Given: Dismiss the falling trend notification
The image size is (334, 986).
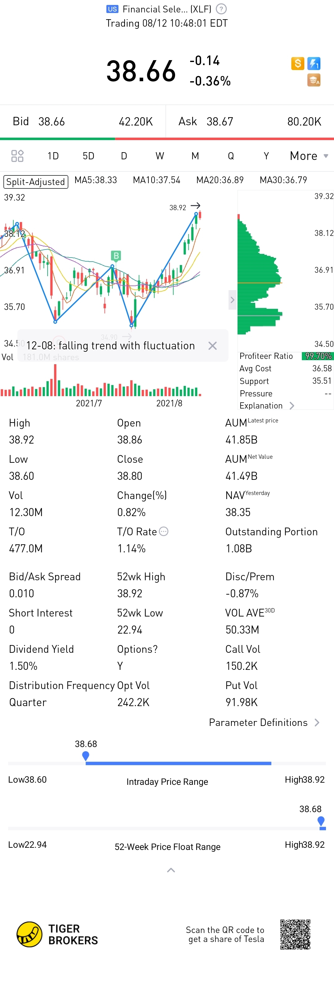Looking at the screenshot, I should (212, 346).
